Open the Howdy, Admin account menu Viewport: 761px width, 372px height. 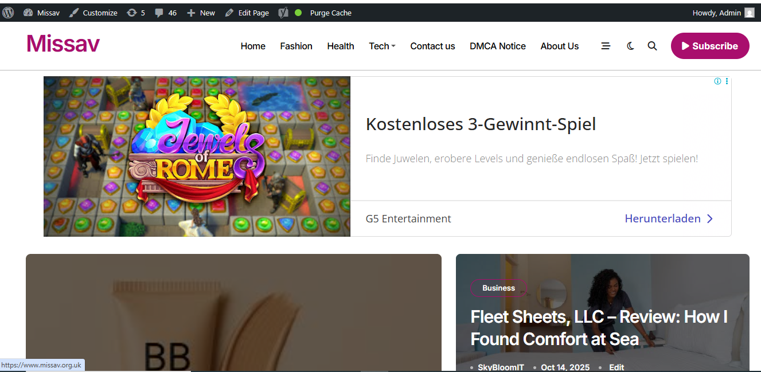(x=723, y=13)
